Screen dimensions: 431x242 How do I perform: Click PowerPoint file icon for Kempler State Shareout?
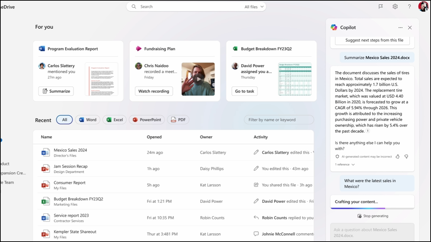pyautogui.click(x=45, y=234)
